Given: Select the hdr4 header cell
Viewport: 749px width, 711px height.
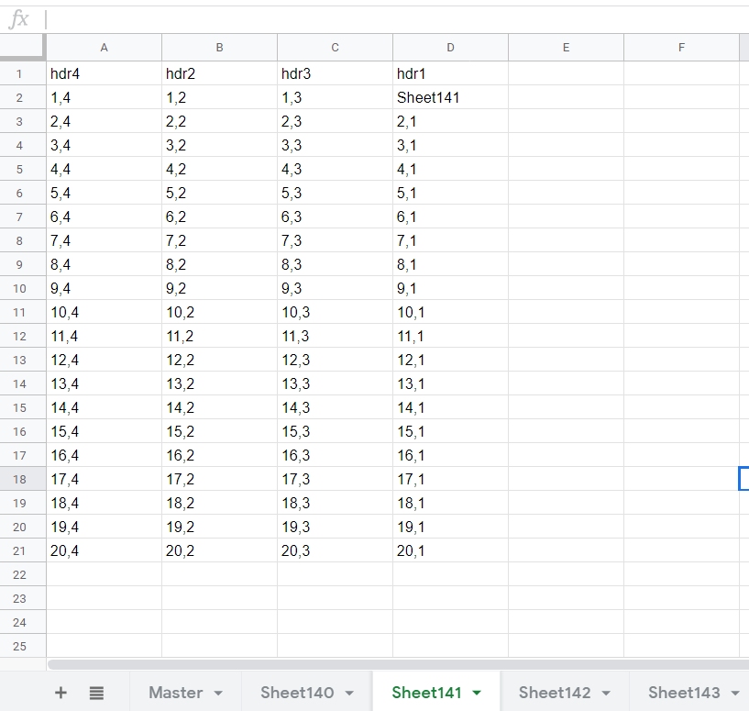Looking at the screenshot, I should point(104,73).
